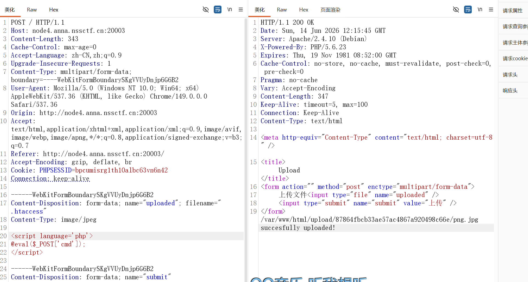528x282 pixels.
Task: Click the request pane vertical scrollbar
Action: coord(246,149)
